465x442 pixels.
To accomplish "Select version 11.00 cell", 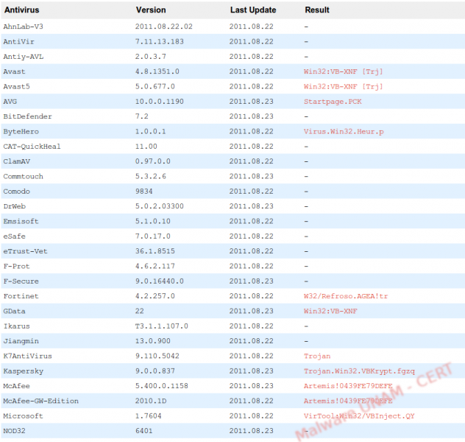I will coord(146,147).
